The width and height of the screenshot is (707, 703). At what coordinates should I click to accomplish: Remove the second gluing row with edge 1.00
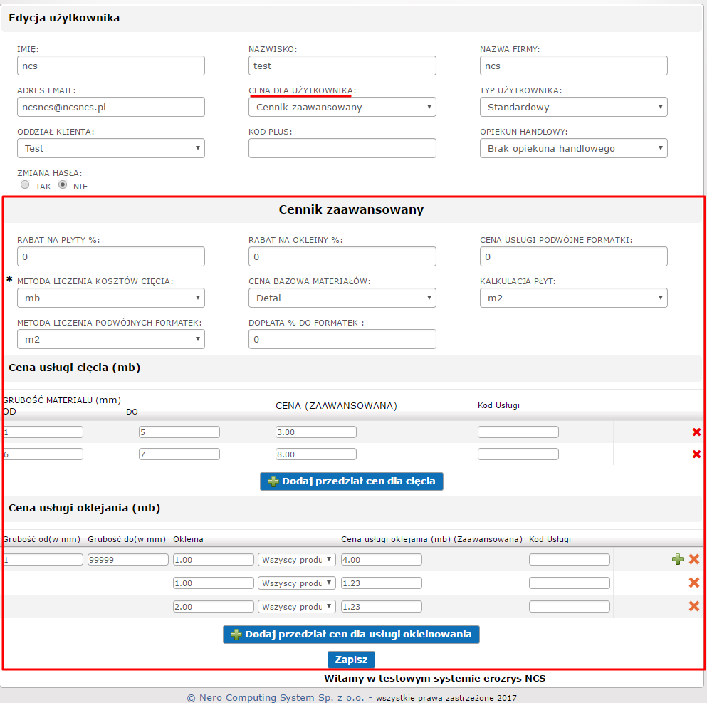tap(694, 583)
